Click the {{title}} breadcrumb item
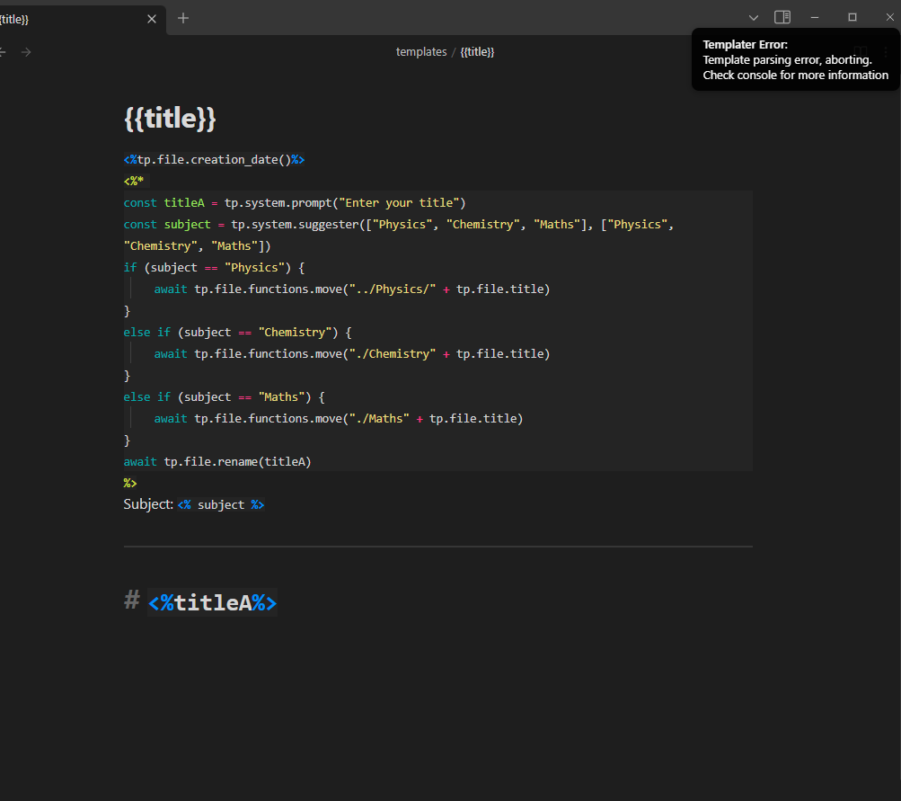This screenshot has height=801, width=901. (x=477, y=51)
